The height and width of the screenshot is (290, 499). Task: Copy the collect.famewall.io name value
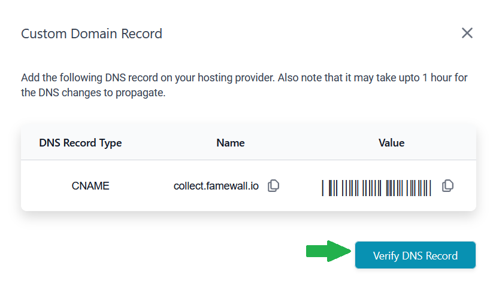click(x=273, y=186)
